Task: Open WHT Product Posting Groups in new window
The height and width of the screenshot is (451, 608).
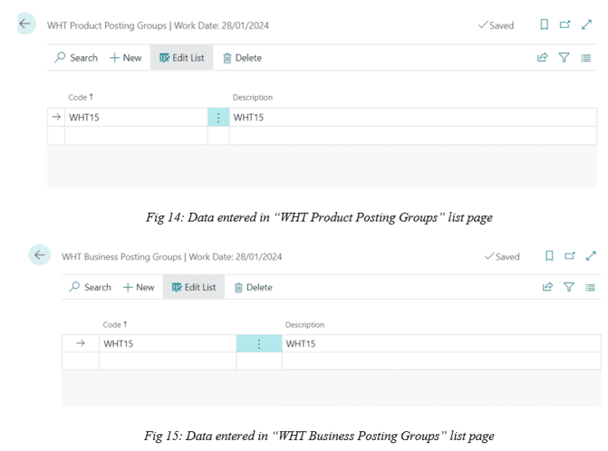Action: point(565,25)
